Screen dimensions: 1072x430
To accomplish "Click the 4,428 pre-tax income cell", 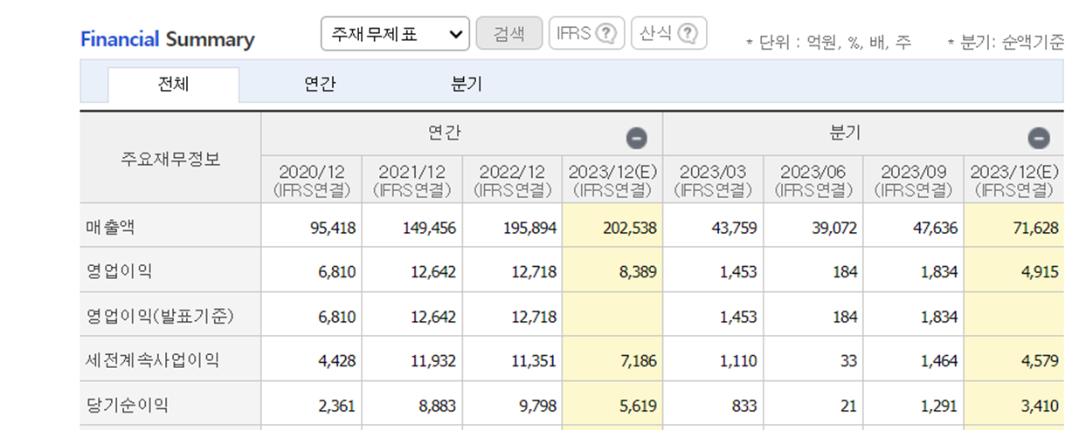I will (312, 359).
